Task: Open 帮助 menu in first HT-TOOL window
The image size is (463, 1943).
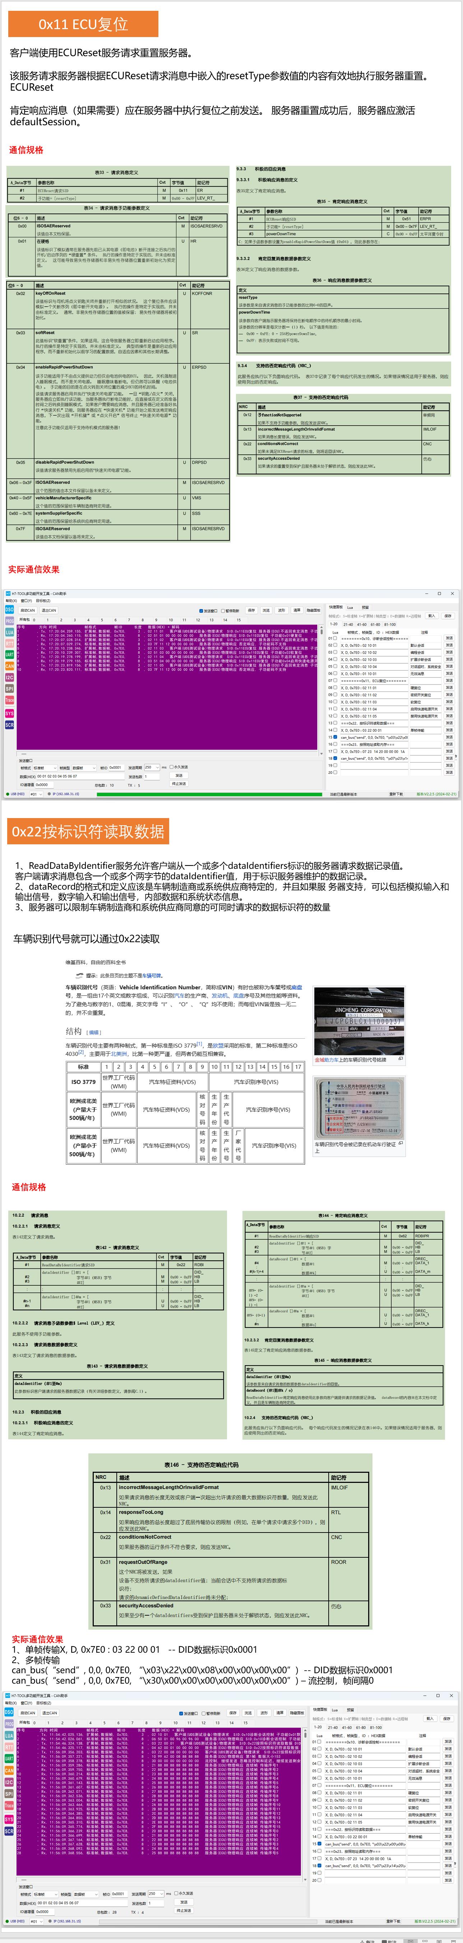Action: pyautogui.click(x=11, y=601)
